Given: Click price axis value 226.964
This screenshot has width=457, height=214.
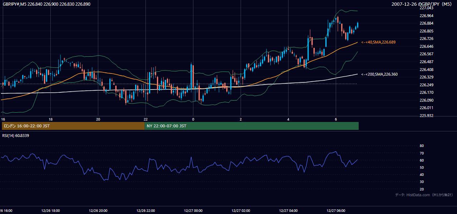Looking at the screenshot, I should tap(426, 16).
